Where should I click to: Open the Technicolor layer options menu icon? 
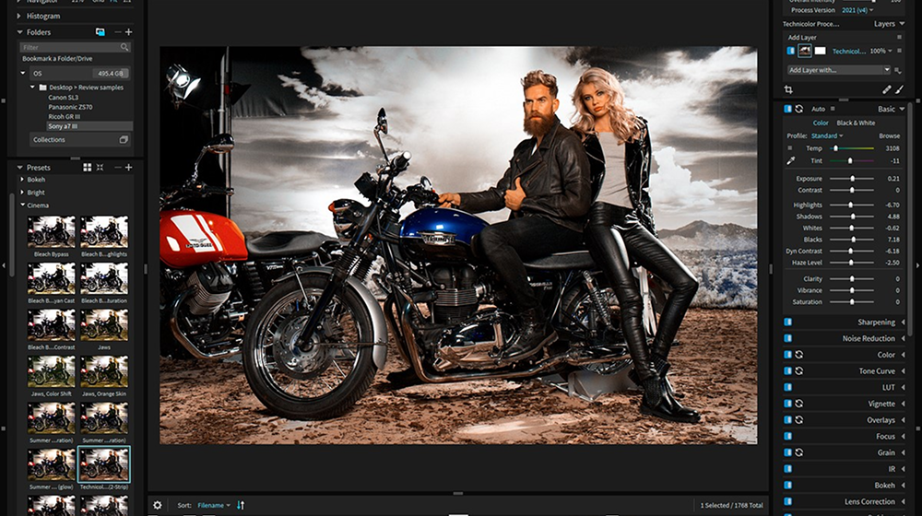[899, 51]
